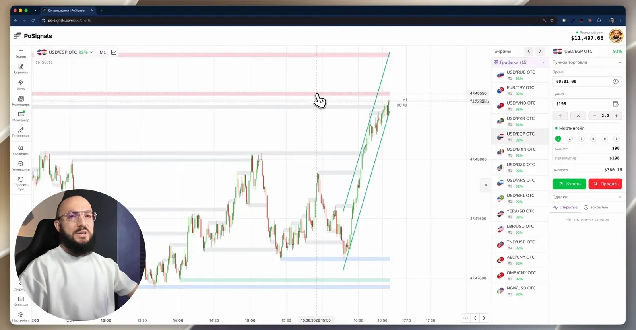Select Martingale step 4
The width and height of the screenshot is (636, 330).
pyautogui.click(x=593, y=139)
